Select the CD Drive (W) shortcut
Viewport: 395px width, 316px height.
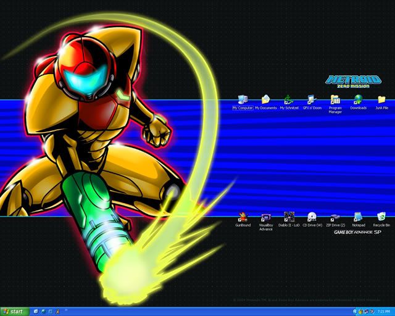pyautogui.click(x=312, y=220)
